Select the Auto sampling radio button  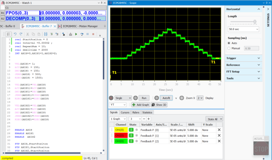click(229, 43)
